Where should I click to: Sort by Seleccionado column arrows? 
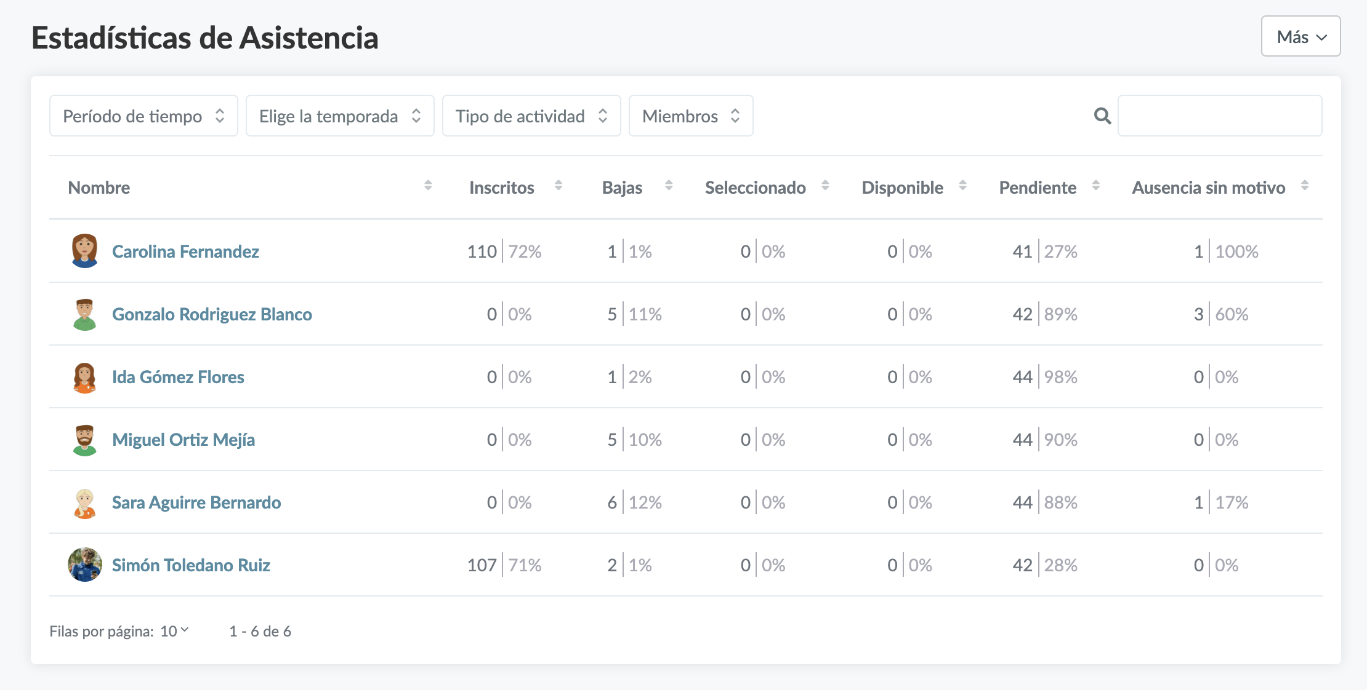pyautogui.click(x=825, y=186)
